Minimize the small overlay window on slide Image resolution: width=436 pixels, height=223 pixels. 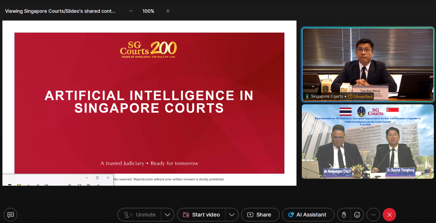tap(87, 178)
